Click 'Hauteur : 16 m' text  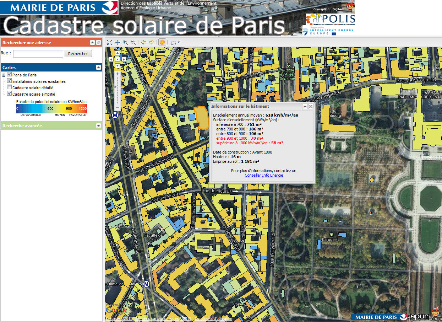click(227, 157)
